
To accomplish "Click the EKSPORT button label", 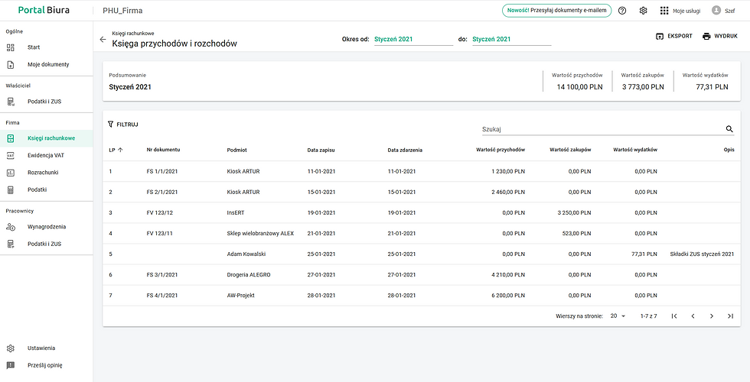I will pyautogui.click(x=680, y=37).
